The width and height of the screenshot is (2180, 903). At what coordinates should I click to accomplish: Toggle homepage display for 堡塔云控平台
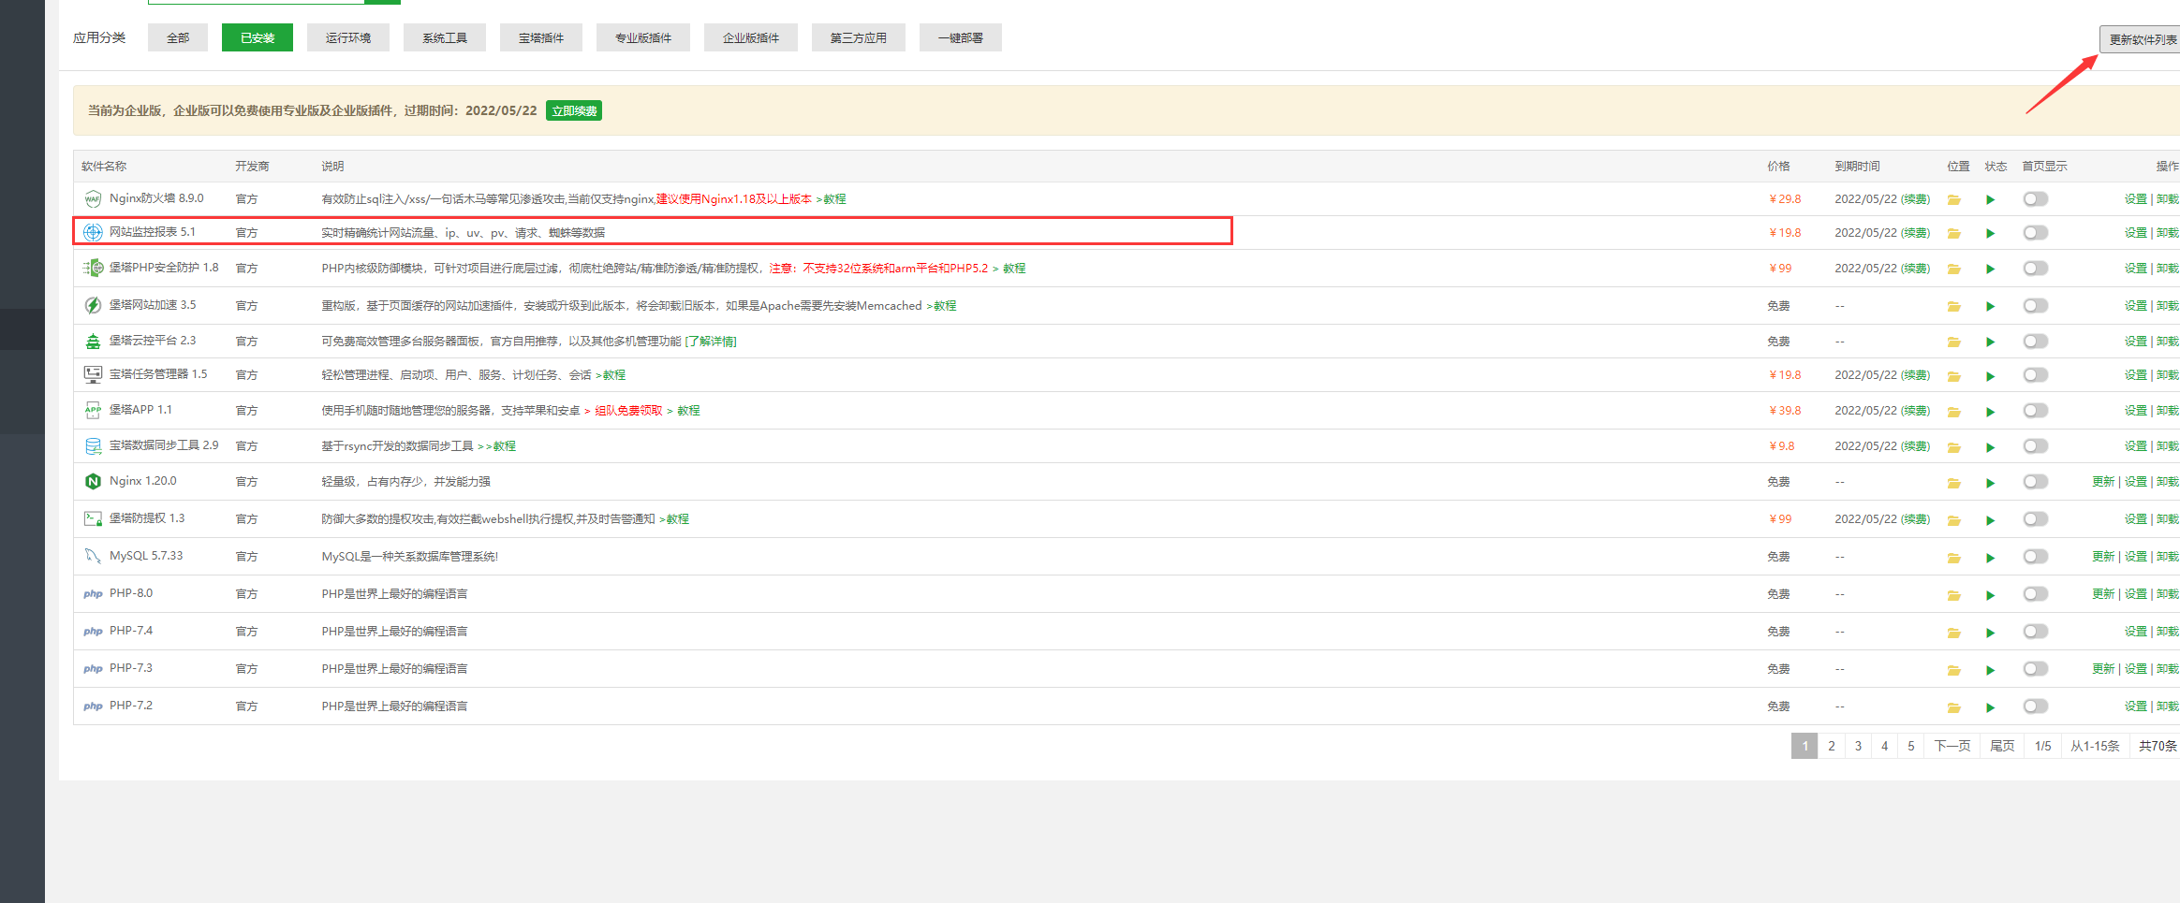[2036, 341]
